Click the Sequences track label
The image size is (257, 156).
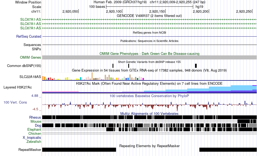point(32,45)
